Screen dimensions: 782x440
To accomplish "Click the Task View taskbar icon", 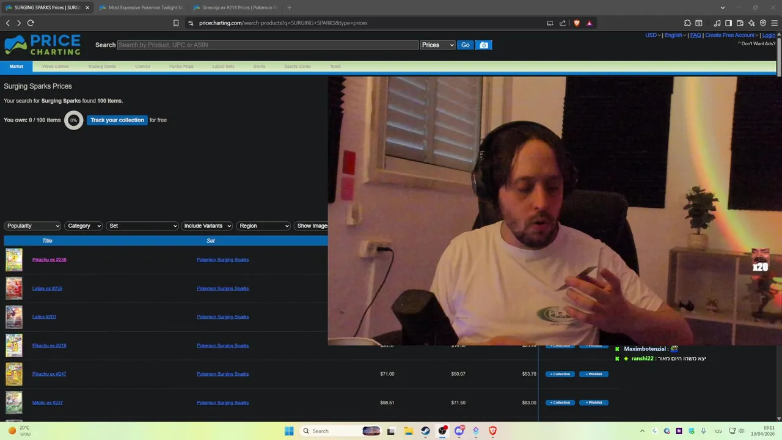I will [x=391, y=431].
